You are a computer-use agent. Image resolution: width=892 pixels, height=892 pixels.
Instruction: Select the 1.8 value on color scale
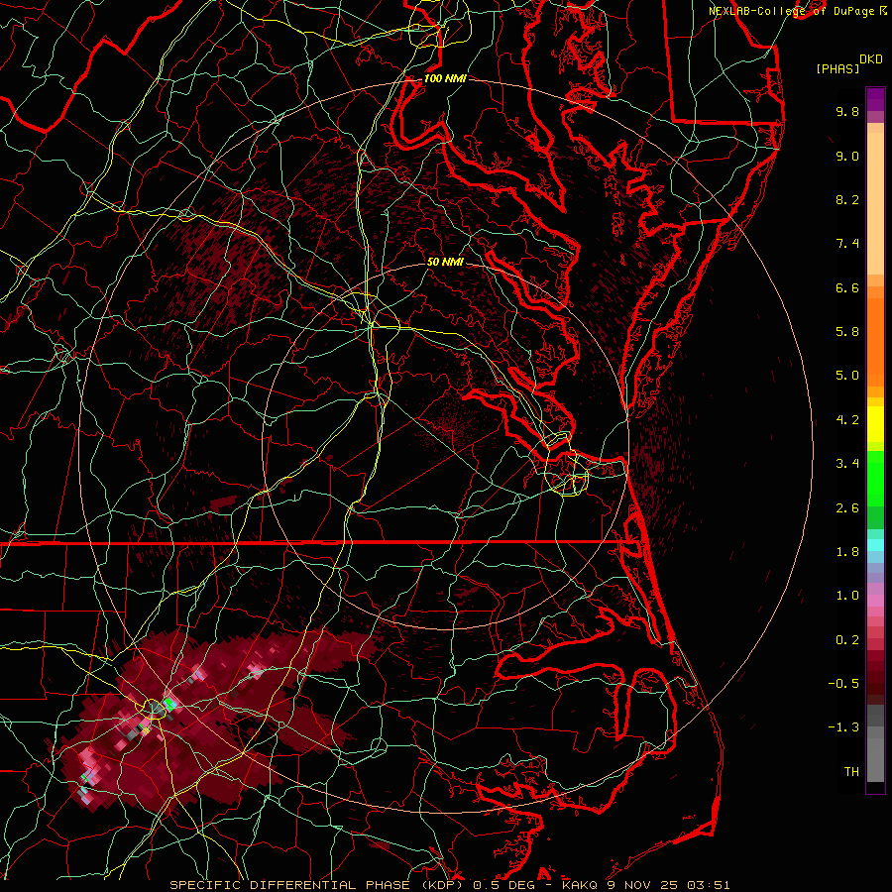click(847, 552)
